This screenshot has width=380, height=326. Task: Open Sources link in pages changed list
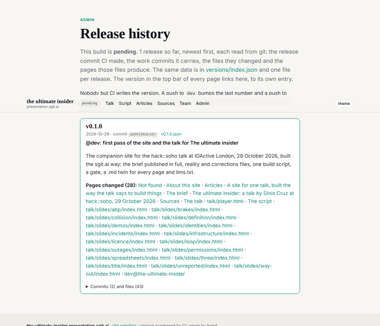pyautogui.click(x=169, y=201)
